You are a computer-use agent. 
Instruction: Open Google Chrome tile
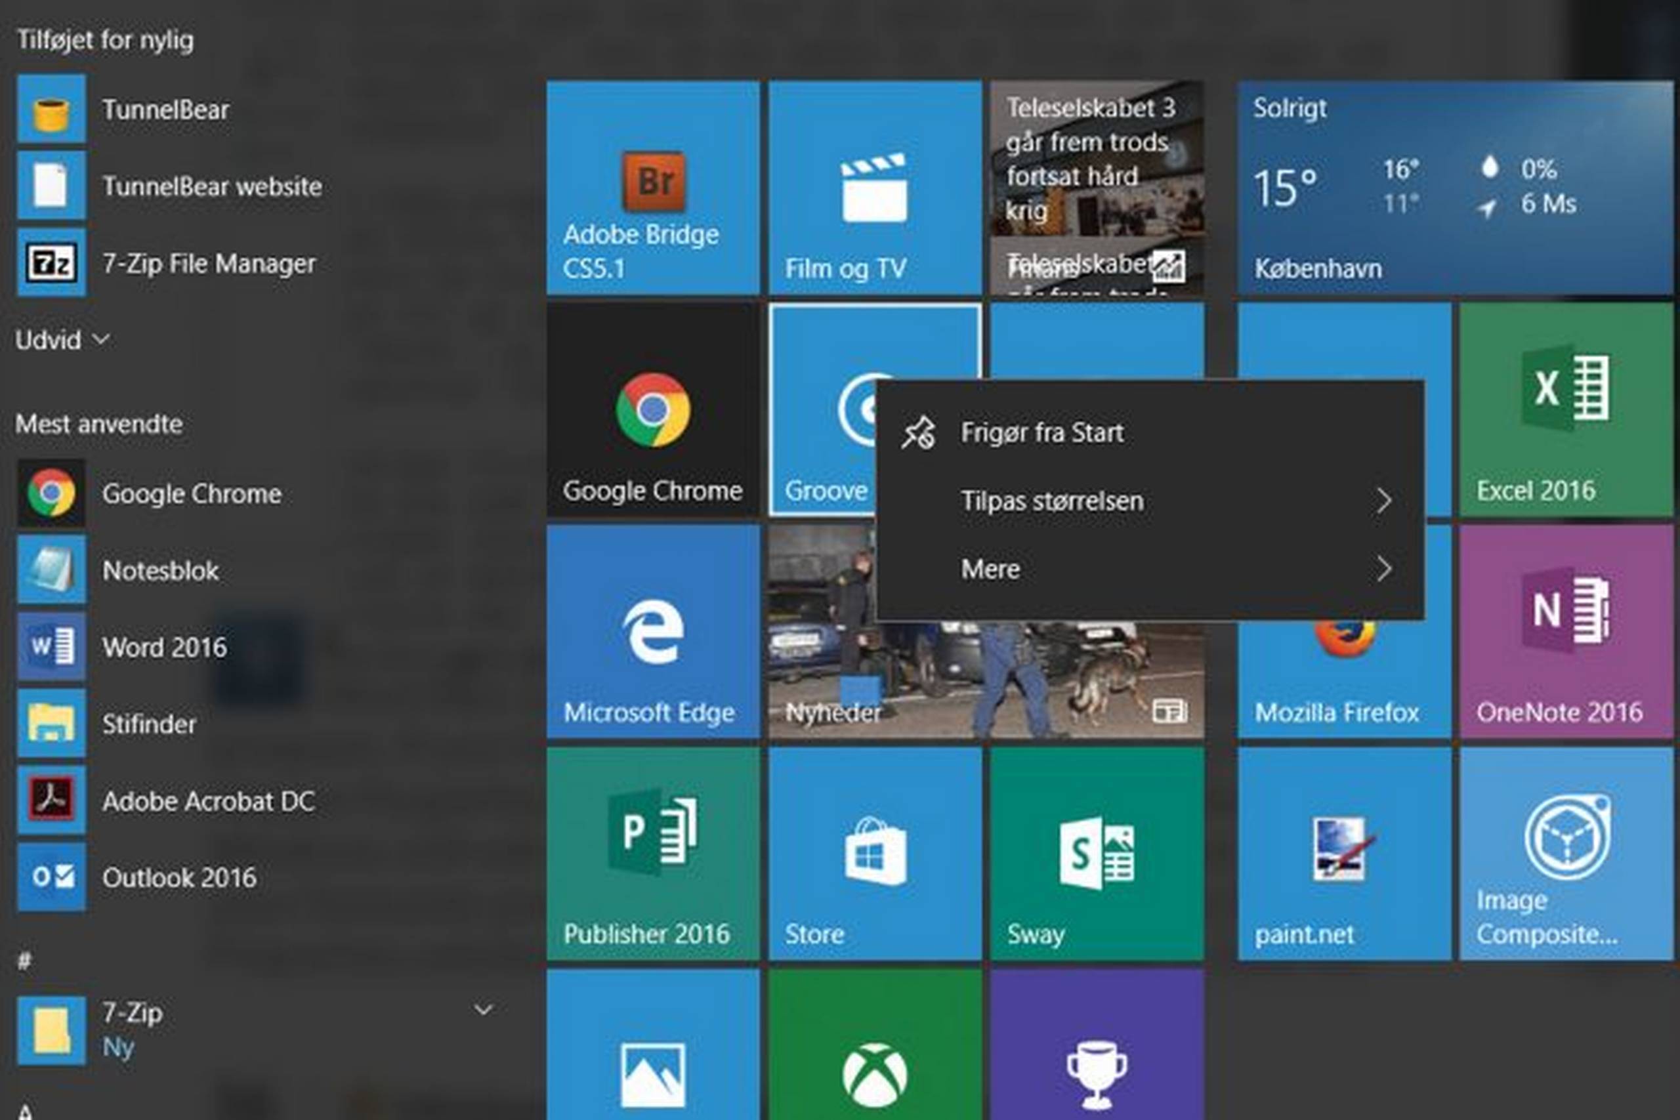[653, 409]
